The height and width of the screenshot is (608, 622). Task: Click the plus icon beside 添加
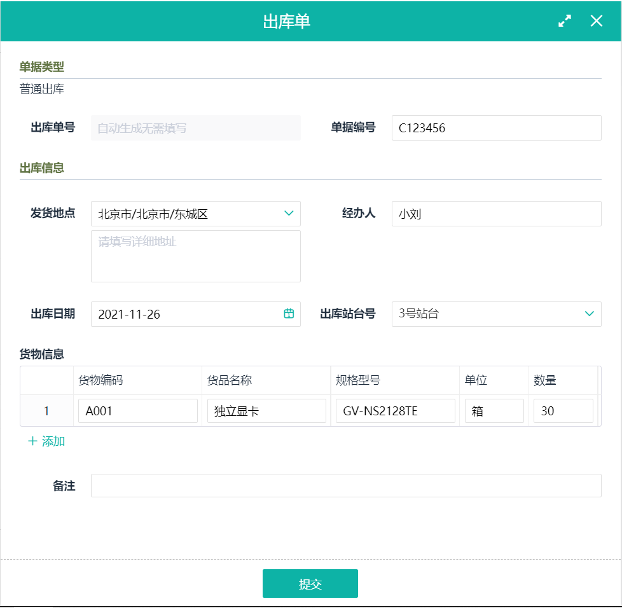[32, 441]
